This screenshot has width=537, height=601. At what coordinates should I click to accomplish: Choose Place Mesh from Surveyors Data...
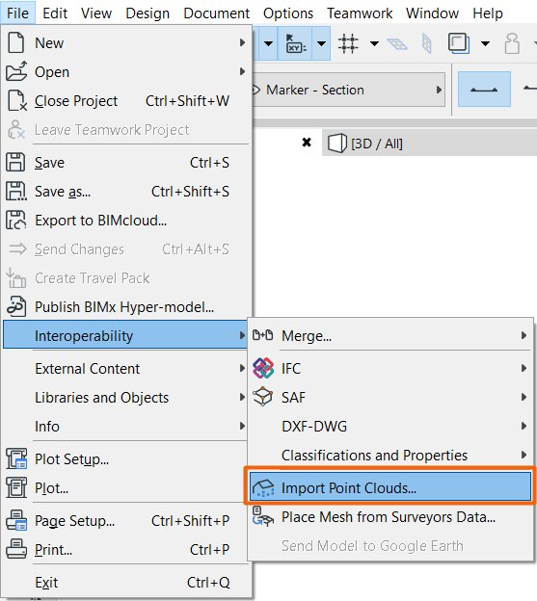pos(390,516)
